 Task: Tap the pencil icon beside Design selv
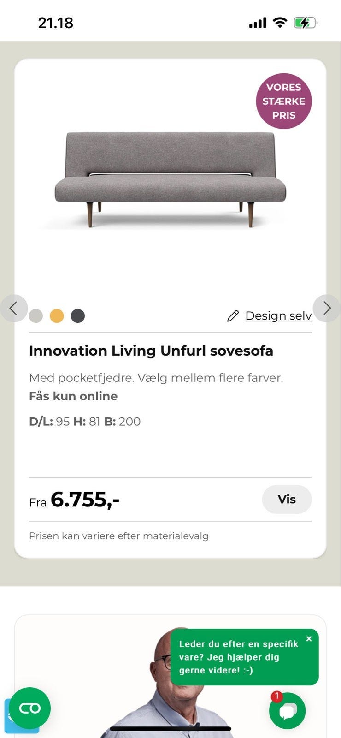pyautogui.click(x=233, y=316)
